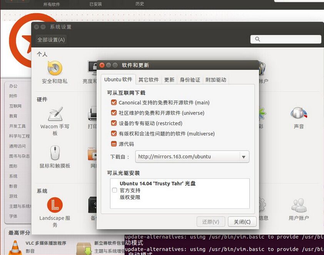This screenshot has height=255, width=324.
Task: Select 办公 category in Software Center sidebar
Action: (13, 86)
